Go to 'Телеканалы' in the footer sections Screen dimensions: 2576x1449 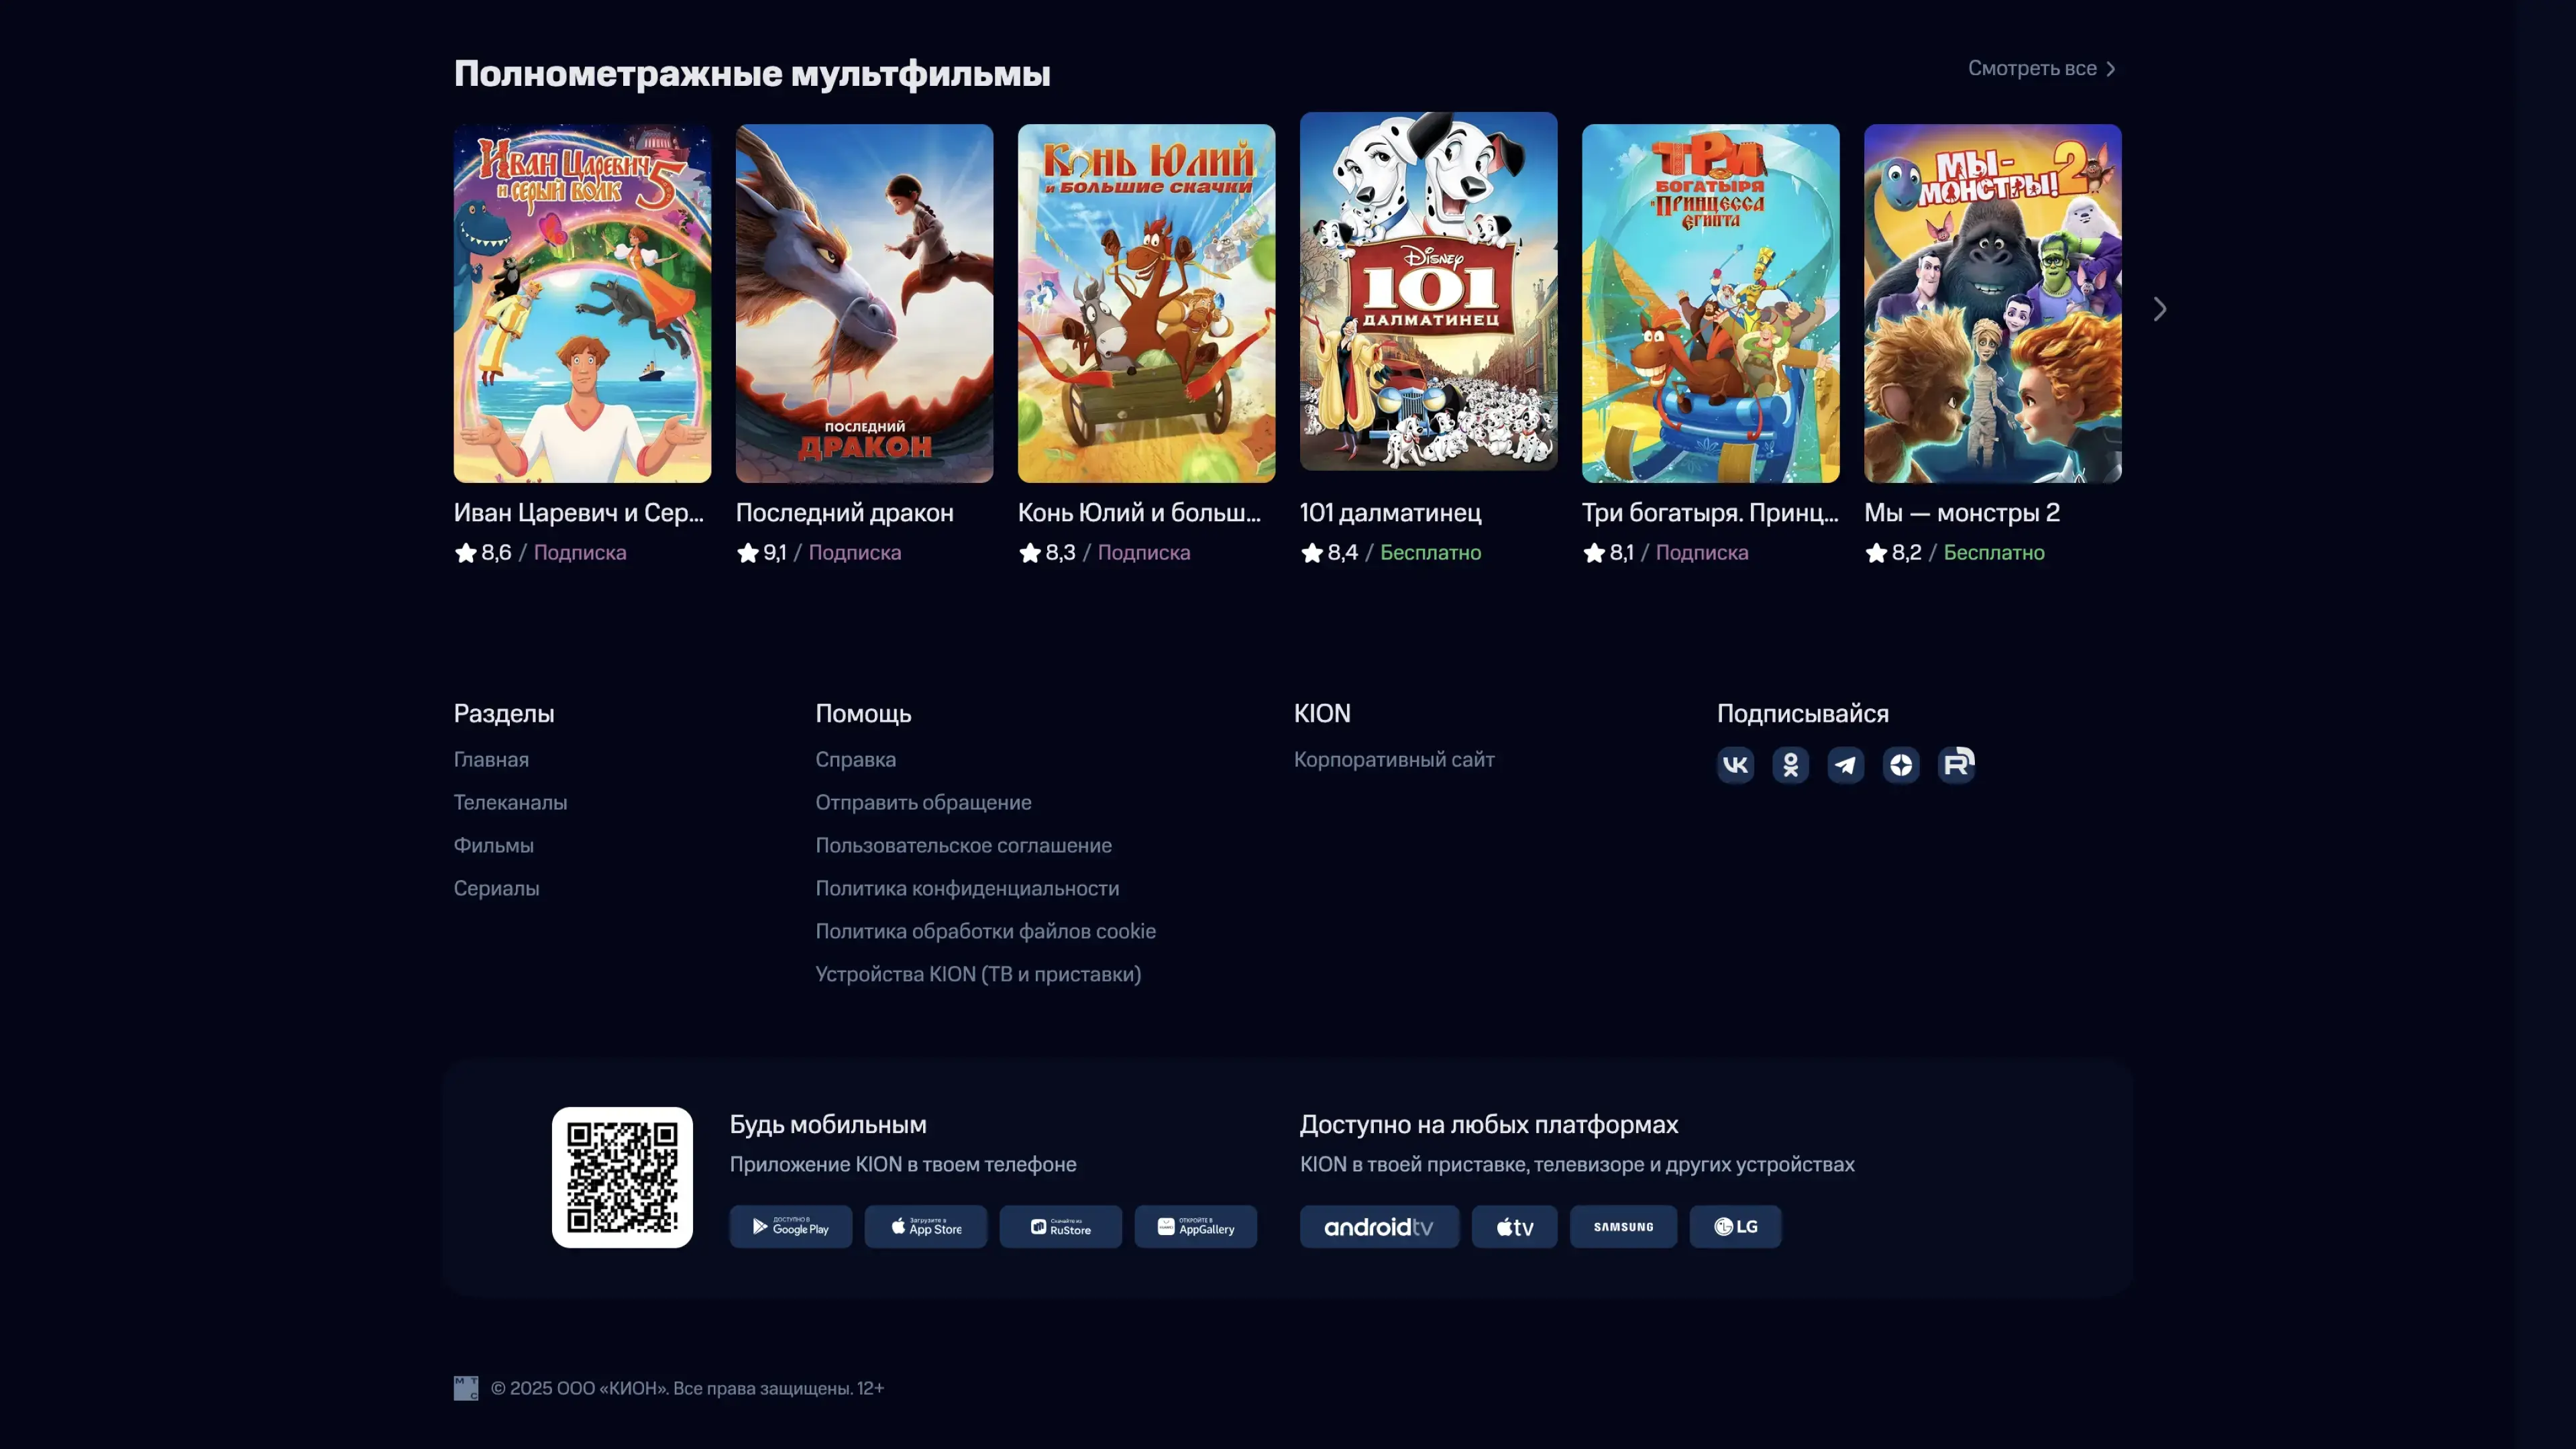[510, 802]
